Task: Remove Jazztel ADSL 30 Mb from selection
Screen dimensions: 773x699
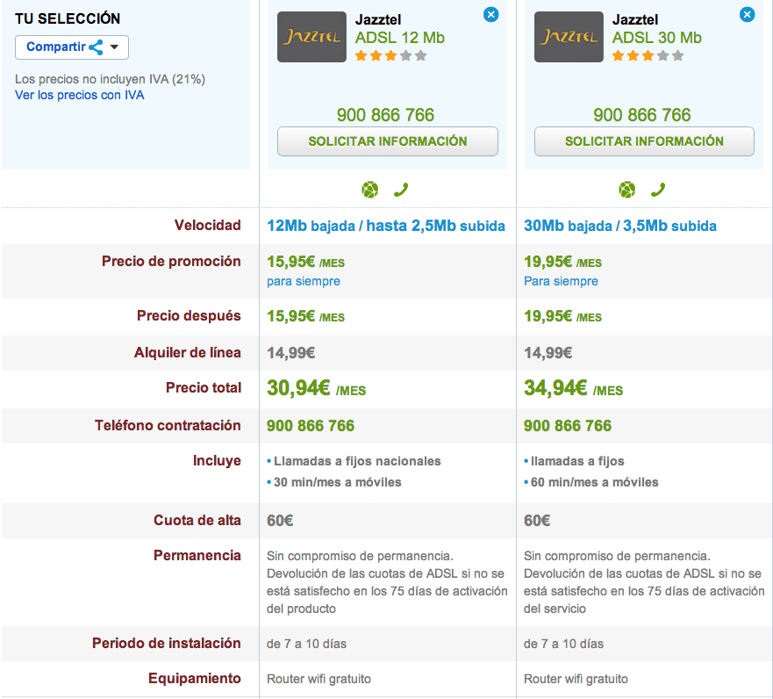Action: (x=747, y=15)
